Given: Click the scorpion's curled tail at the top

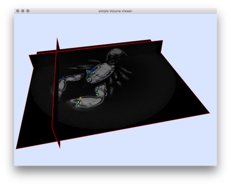Looking at the screenshot, I should 115,54.
